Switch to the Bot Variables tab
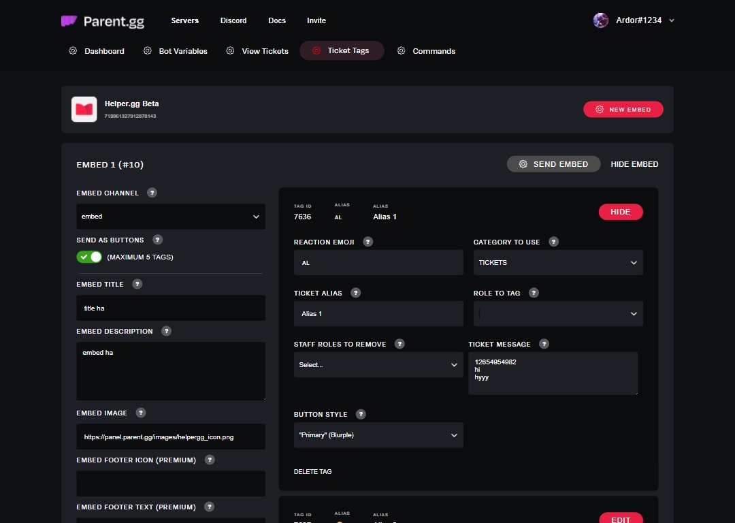The image size is (735, 523). coord(176,50)
